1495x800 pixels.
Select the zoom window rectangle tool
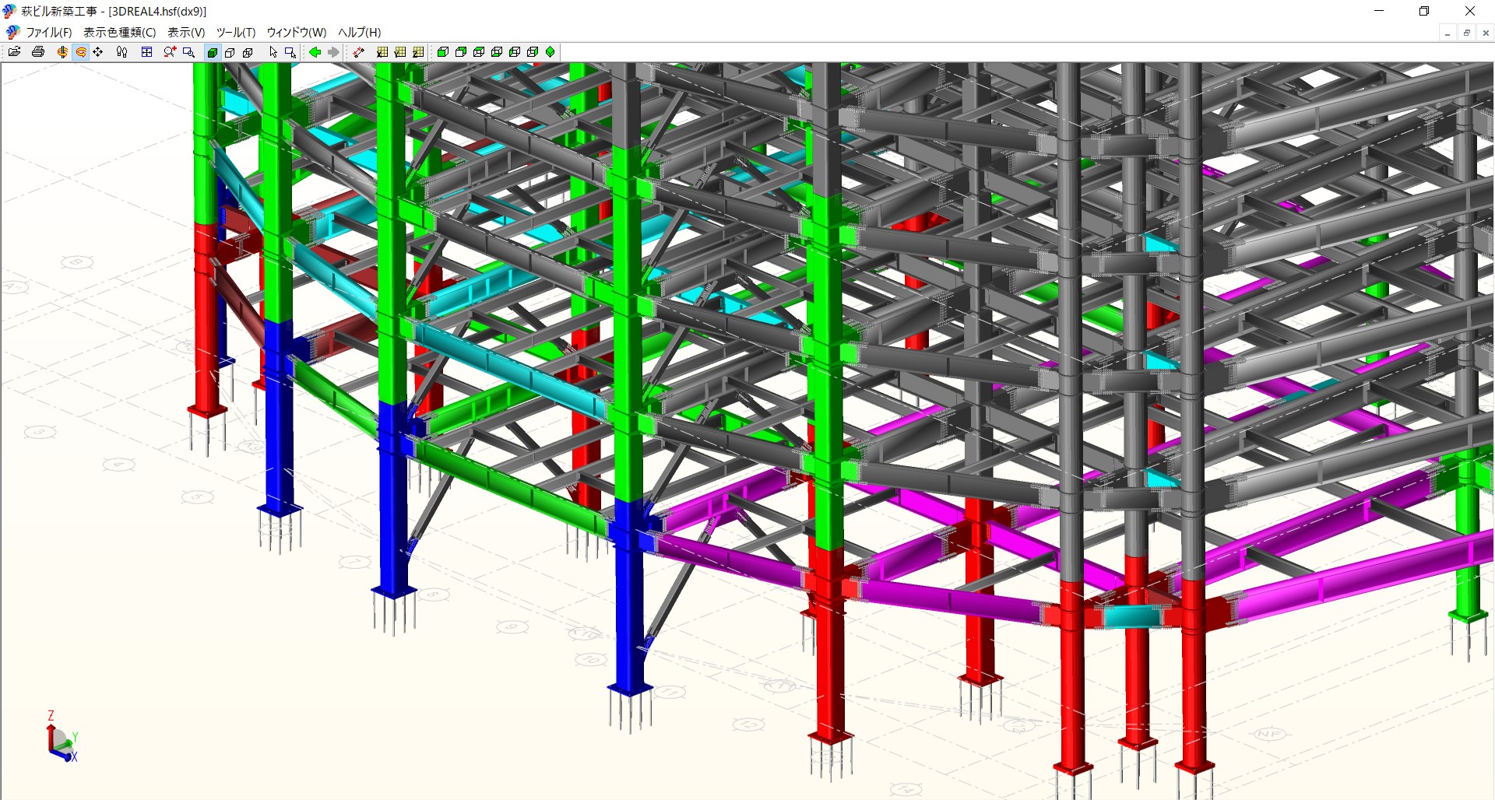click(x=188, y=52)
